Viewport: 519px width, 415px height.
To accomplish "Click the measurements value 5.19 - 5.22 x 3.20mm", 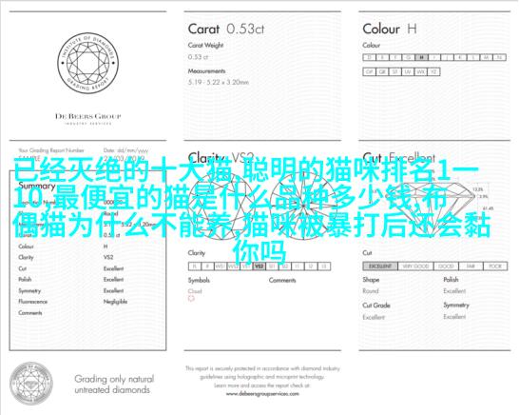I will (x=219, y=82).
